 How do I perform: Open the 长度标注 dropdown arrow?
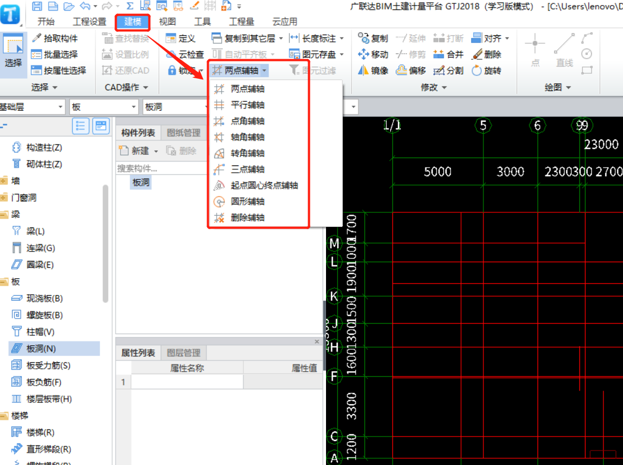click(x=342, y=39)
